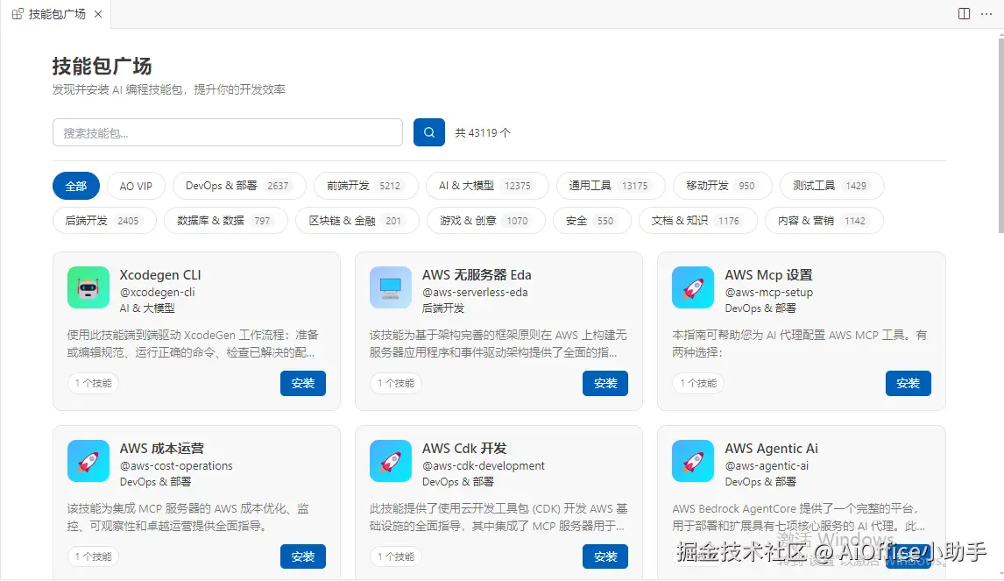The image size is (1004, 581).
Task: Click 1 个技能 badge on AWS 成本运营 card
Action: pos(93,556)
